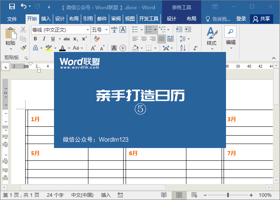Copy selection with the copy icon
The height and width of the screenshot is (200, 280).
coord(23,39)
